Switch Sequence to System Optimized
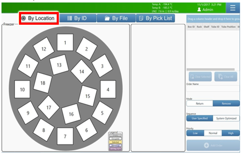The image size is (244, 155). (x=226, y=119)
